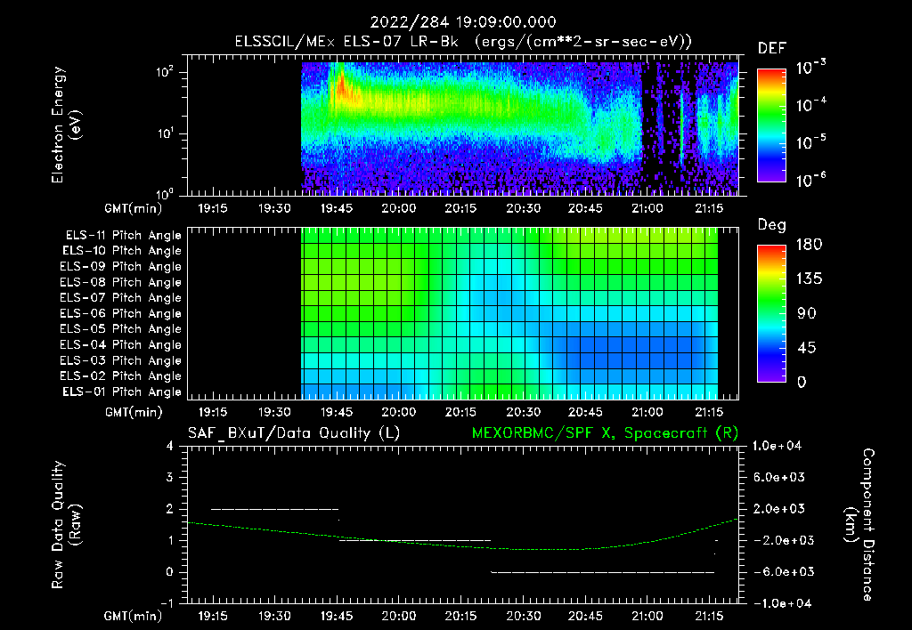
Task: Click 19:45 tick under the electron spectrogram
Action: tap(337, 208)
